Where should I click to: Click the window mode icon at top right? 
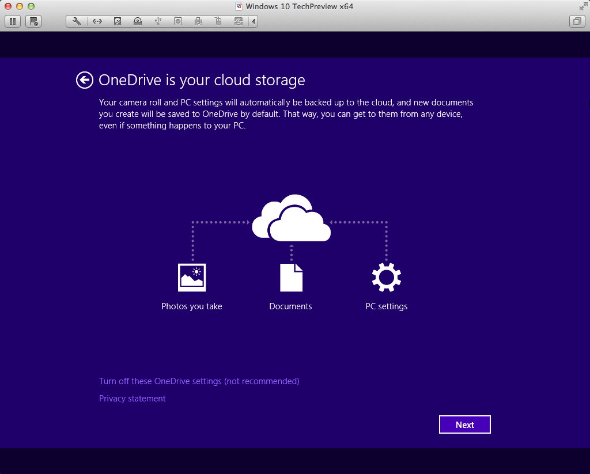(577, 21)
